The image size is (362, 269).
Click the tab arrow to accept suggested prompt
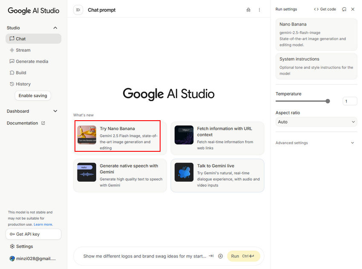[x=211, y=256]
